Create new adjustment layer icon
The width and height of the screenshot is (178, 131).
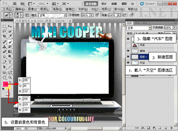click(x=154, y=128)
